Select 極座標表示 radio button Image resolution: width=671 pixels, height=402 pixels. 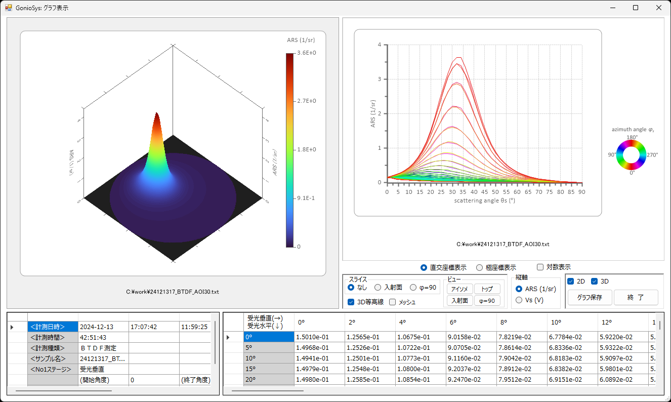(x=479, y=267)
